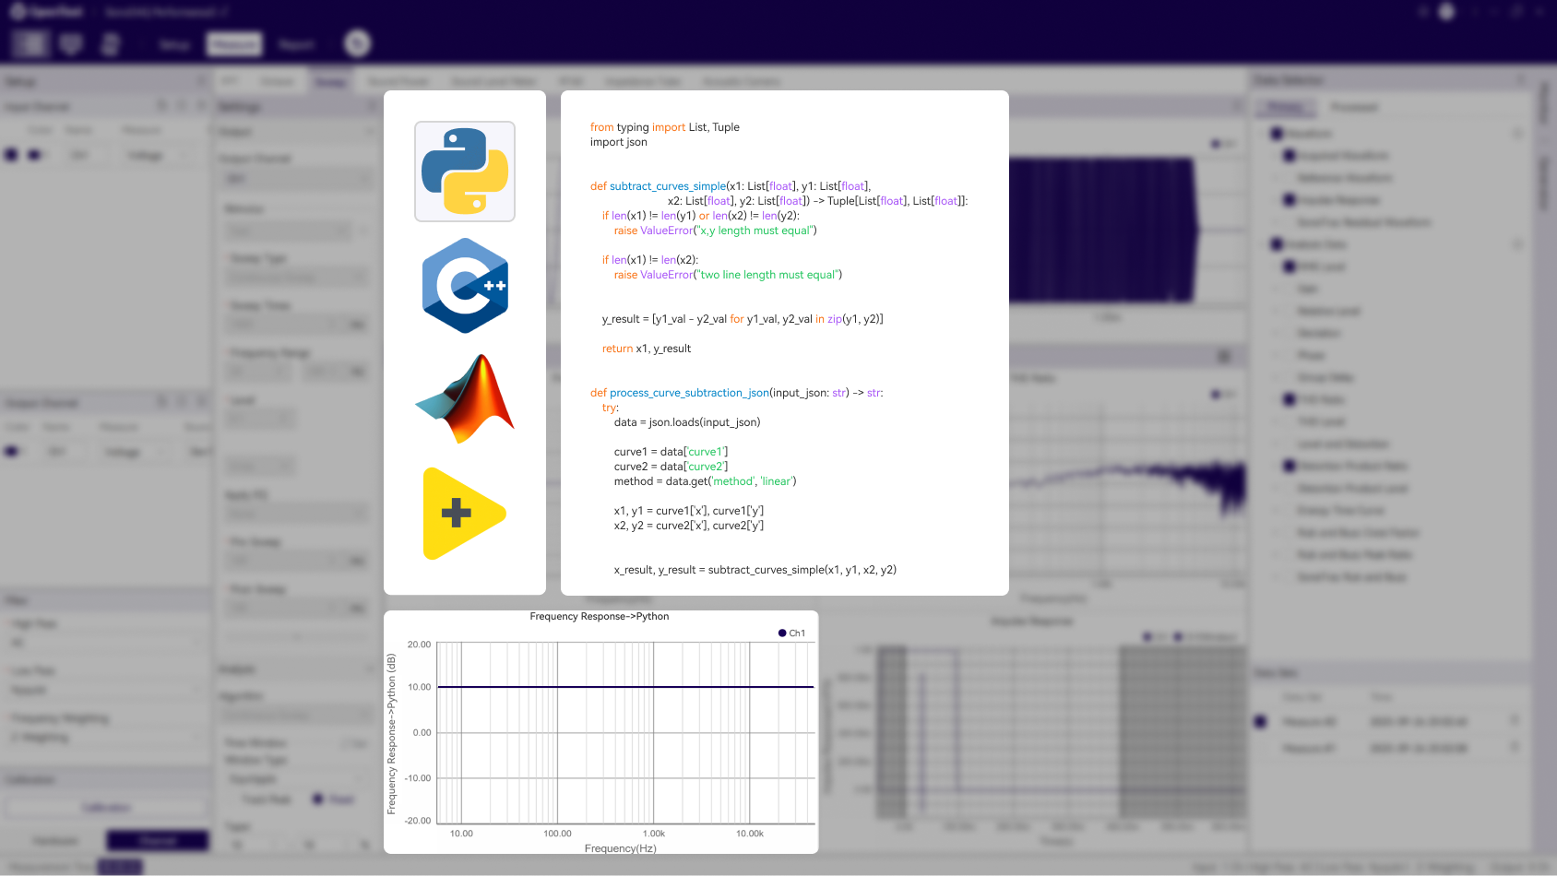This screenshot has height=876, width=1557.
Task: Click the round icon in top toolbar
Action: [x=357, y=43]
